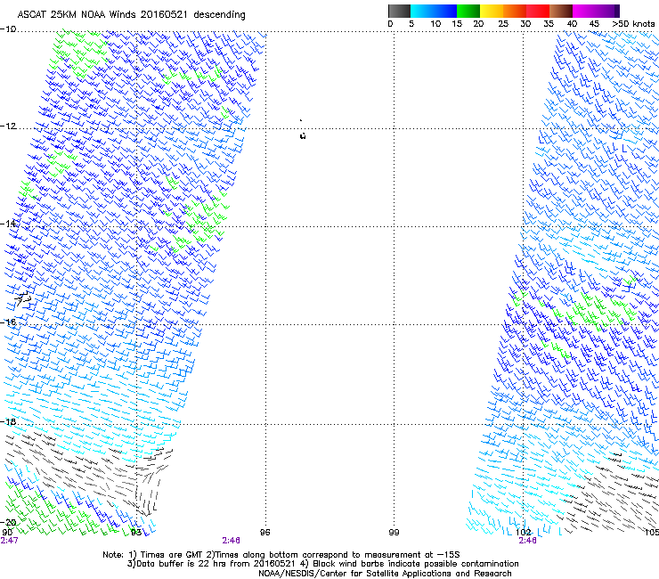
Task: Click the black contaminated barb near 15.5S, 90E
Action: point(23,298)
